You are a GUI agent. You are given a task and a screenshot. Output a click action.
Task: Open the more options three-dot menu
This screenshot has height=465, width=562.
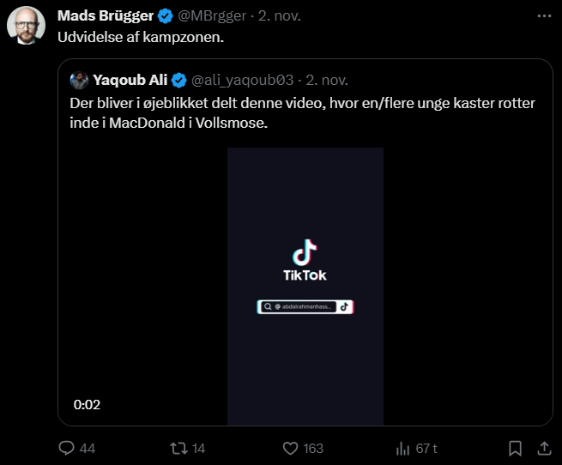click(x=543, y=16)
